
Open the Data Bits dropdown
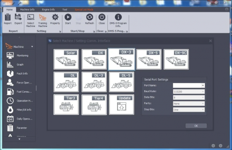click(x=203, y=97)
